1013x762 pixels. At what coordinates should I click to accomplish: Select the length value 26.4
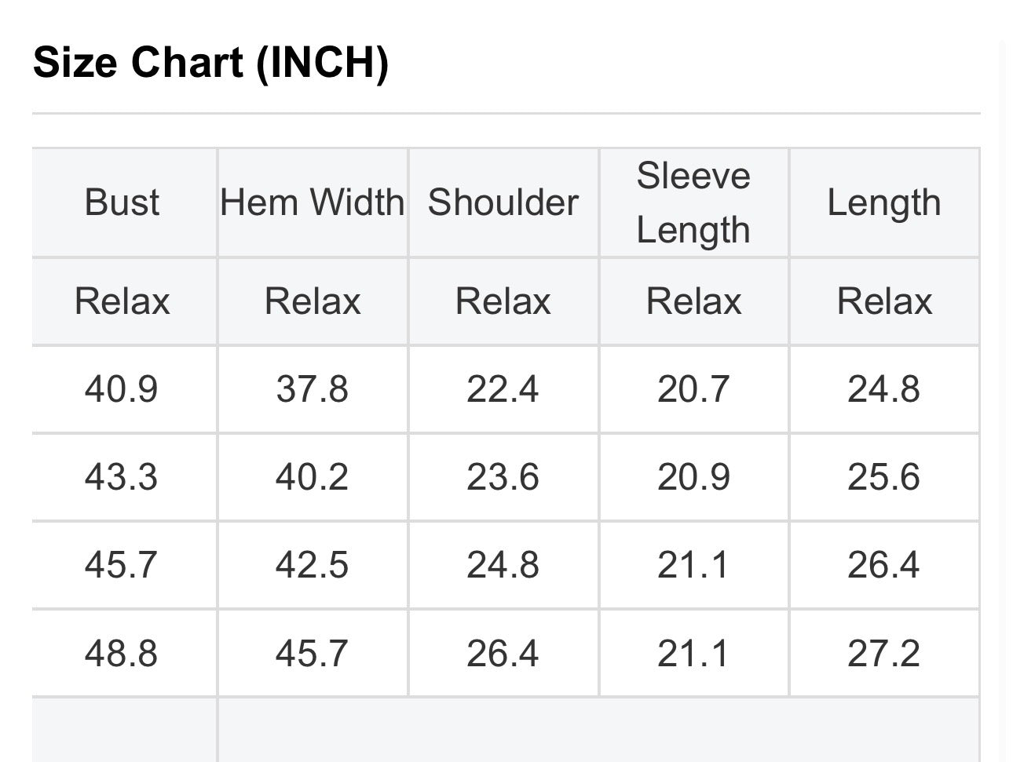click(884, 565)
